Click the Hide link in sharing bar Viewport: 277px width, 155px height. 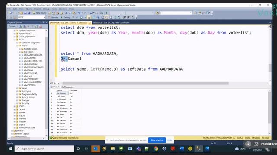click(x=170, y=140)
